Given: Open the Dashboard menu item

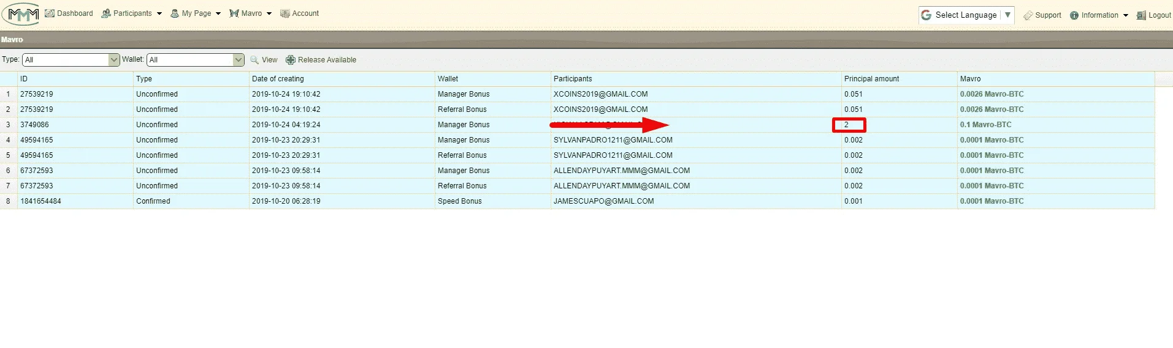Looking at the screenshot, I should (x=75, y=13).
